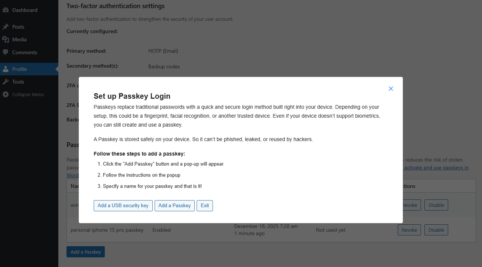Disable the personal iphone 15 pro passkey
This screenshot has height=267, width=482.
tap(436, 230)
